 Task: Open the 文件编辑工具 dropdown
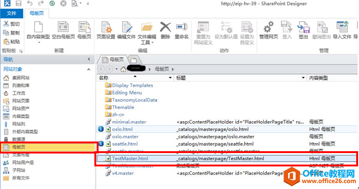tap(147, 33)
